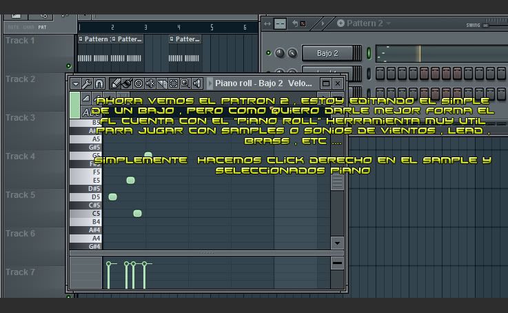Toggle the step sequencer graph editor button
Viewport: 508px width, 313px height.
click(x=280, y=23)
